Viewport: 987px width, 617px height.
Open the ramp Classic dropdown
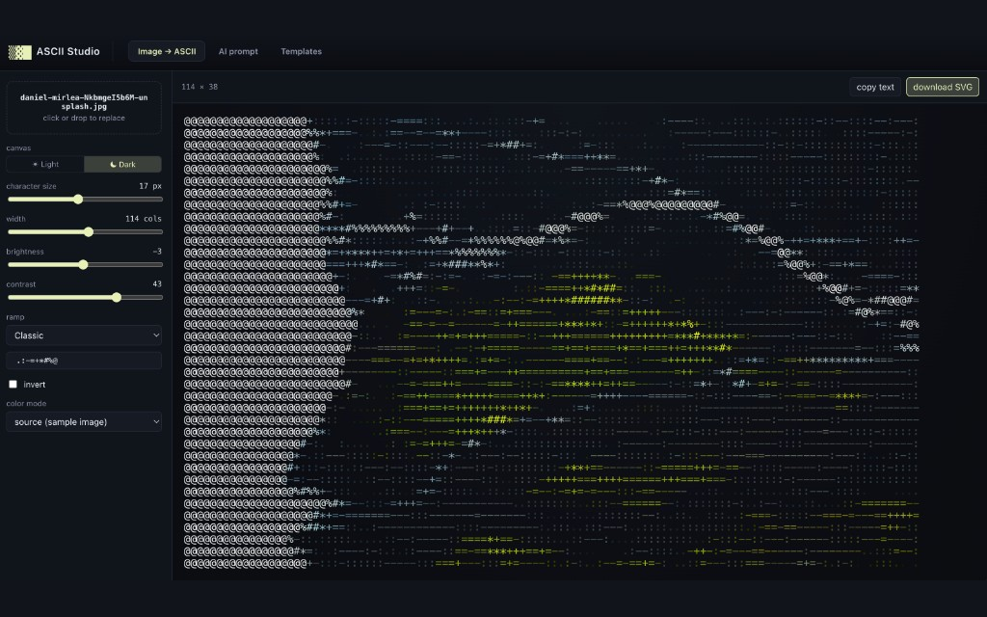tap(84, 335)
